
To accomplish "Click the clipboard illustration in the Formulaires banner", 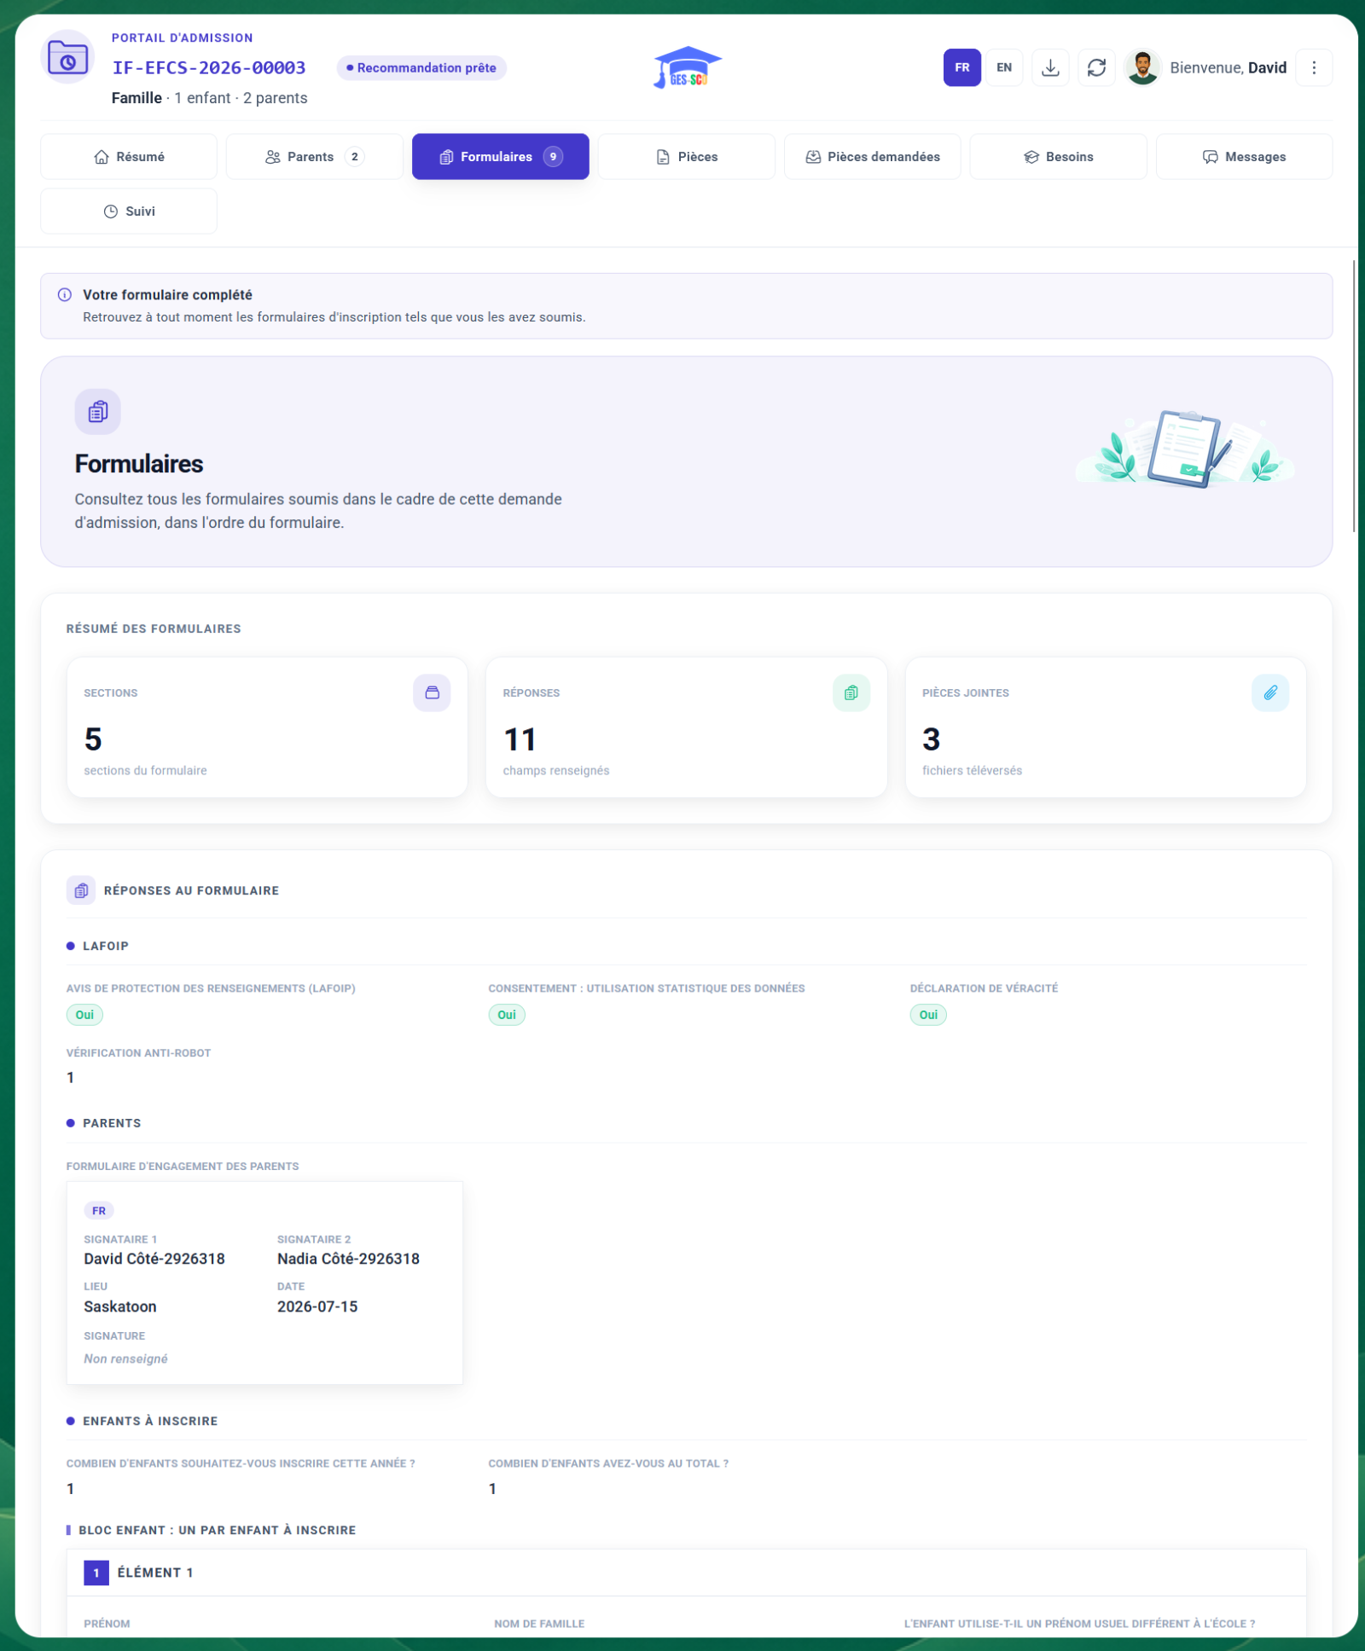I will click(1186, 449).
